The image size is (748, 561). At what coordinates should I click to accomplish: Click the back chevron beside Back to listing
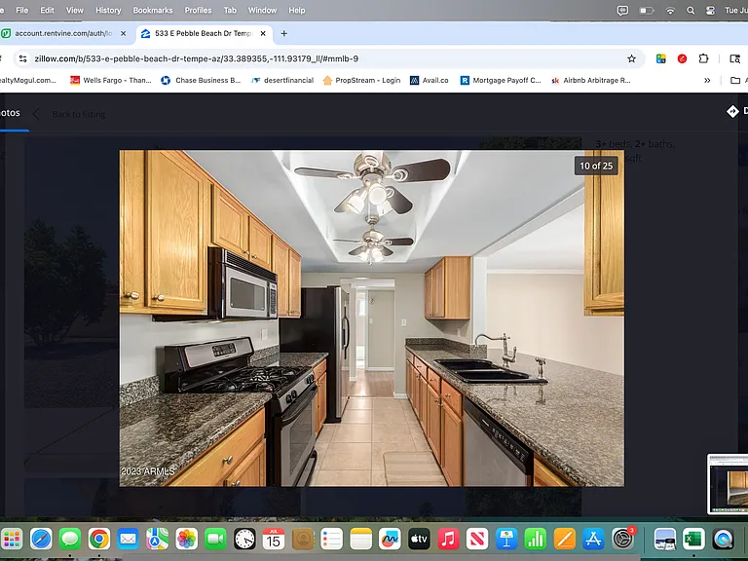coord(36,114)
